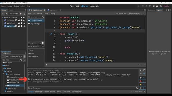The height and width of the screenshot is (96, 172).
Task: Fold the example function at line 12
Action: 58,54
